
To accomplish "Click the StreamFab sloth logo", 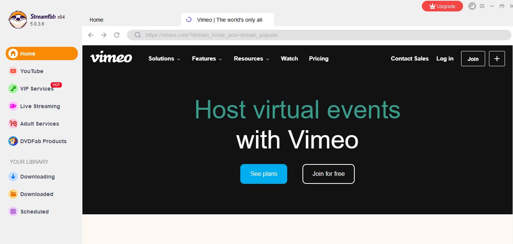I will click(x=18, y=20).
